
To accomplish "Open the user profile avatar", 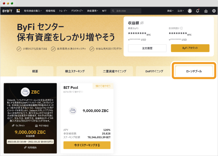I will [x=190, y=11].
